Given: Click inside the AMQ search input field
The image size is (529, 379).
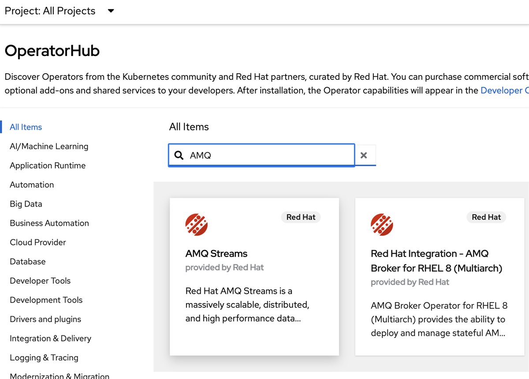Looking at the screenshot, I should (269, 155).
